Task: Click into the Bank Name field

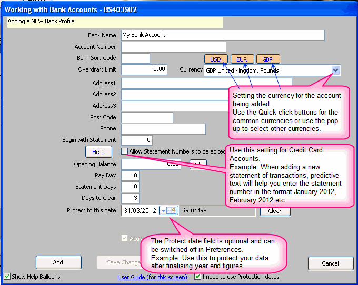Action: pyautogui.click(x=222, y=35)
